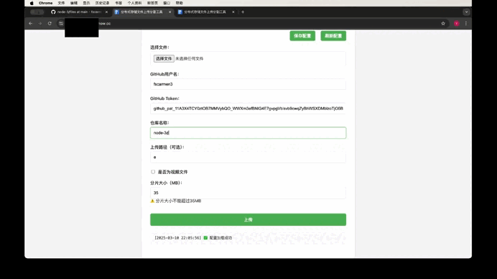The image size is (497, 279).
Task: Switch to the GitHub node-3 files tab
Action: pos(78,12)
